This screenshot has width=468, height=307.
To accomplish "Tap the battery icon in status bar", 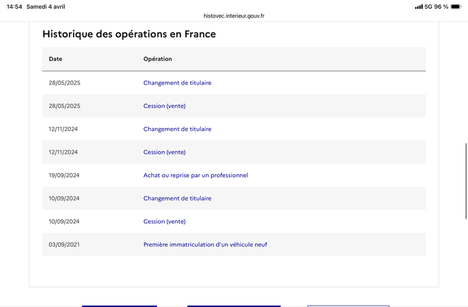I will point(456,6).
